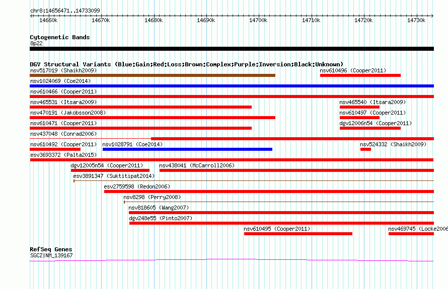Click the 14680k ruler tick label

pyautogui.click(x=154, y=20)
